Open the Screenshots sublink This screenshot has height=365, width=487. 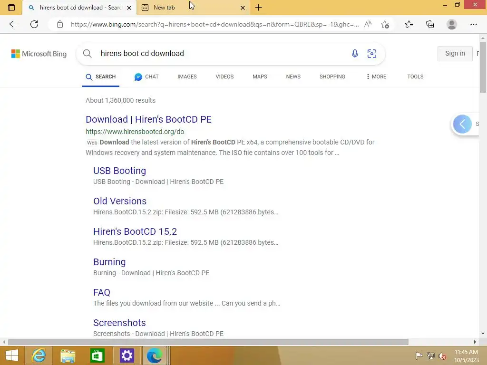(119, 323)
